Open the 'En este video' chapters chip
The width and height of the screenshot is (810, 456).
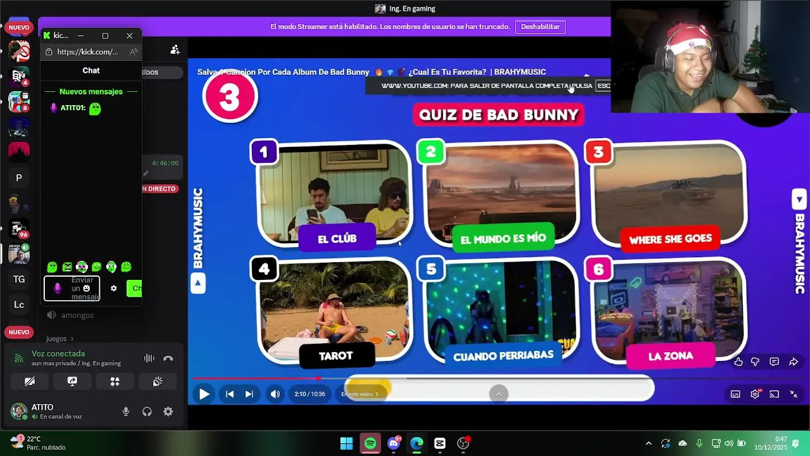coord(360,394)
